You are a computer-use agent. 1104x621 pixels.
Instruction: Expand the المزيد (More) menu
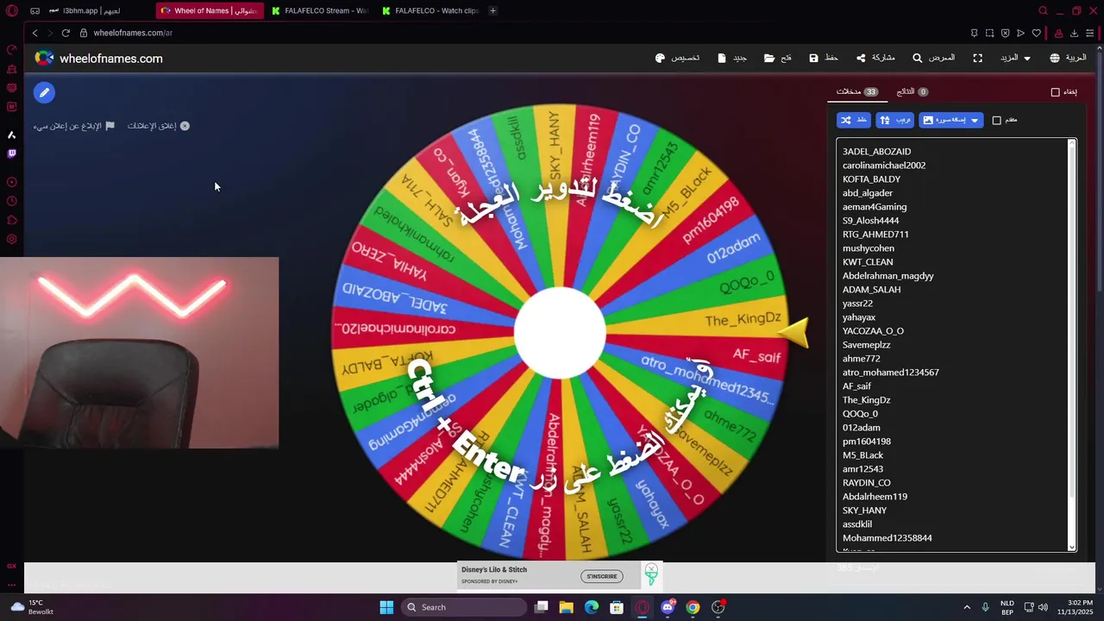pos(1014,58)
